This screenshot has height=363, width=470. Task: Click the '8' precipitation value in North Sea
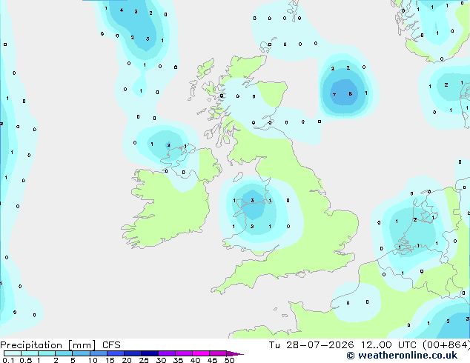coord(350,94)
